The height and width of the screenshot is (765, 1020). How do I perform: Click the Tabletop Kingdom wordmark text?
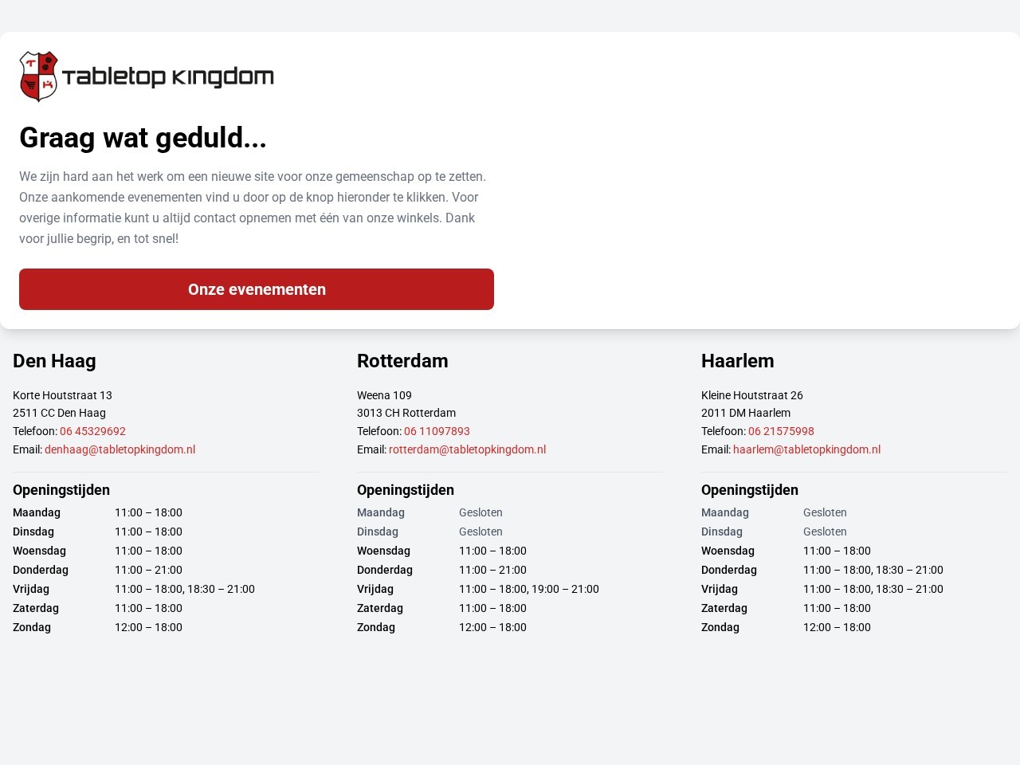point(168,76)
